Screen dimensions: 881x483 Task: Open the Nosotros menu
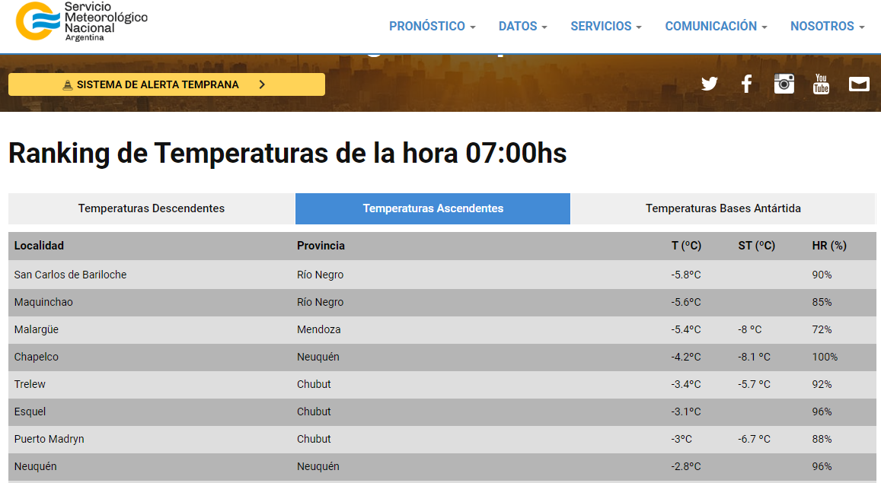(x=827, y=27)
